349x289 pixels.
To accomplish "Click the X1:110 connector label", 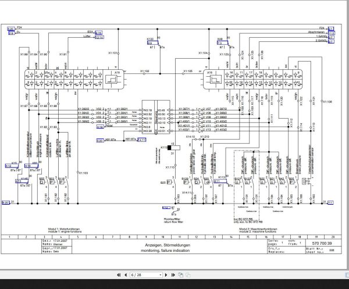I will pos(170,167).
